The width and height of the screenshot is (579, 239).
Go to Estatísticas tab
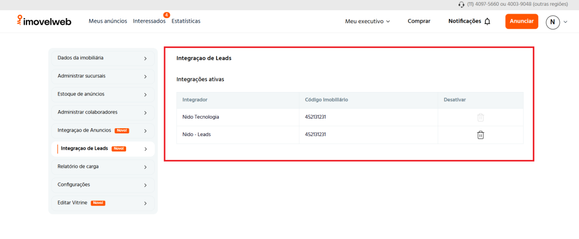pyautogui.click(x=185, y=21)
